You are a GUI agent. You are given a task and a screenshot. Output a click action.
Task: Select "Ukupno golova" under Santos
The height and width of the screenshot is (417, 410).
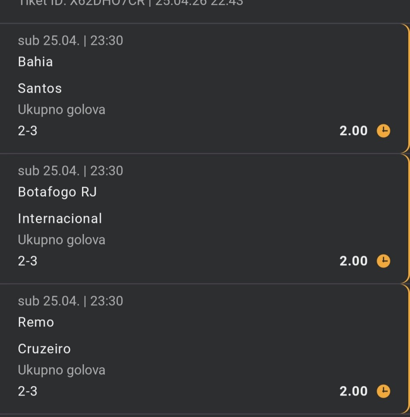point(61,110)
